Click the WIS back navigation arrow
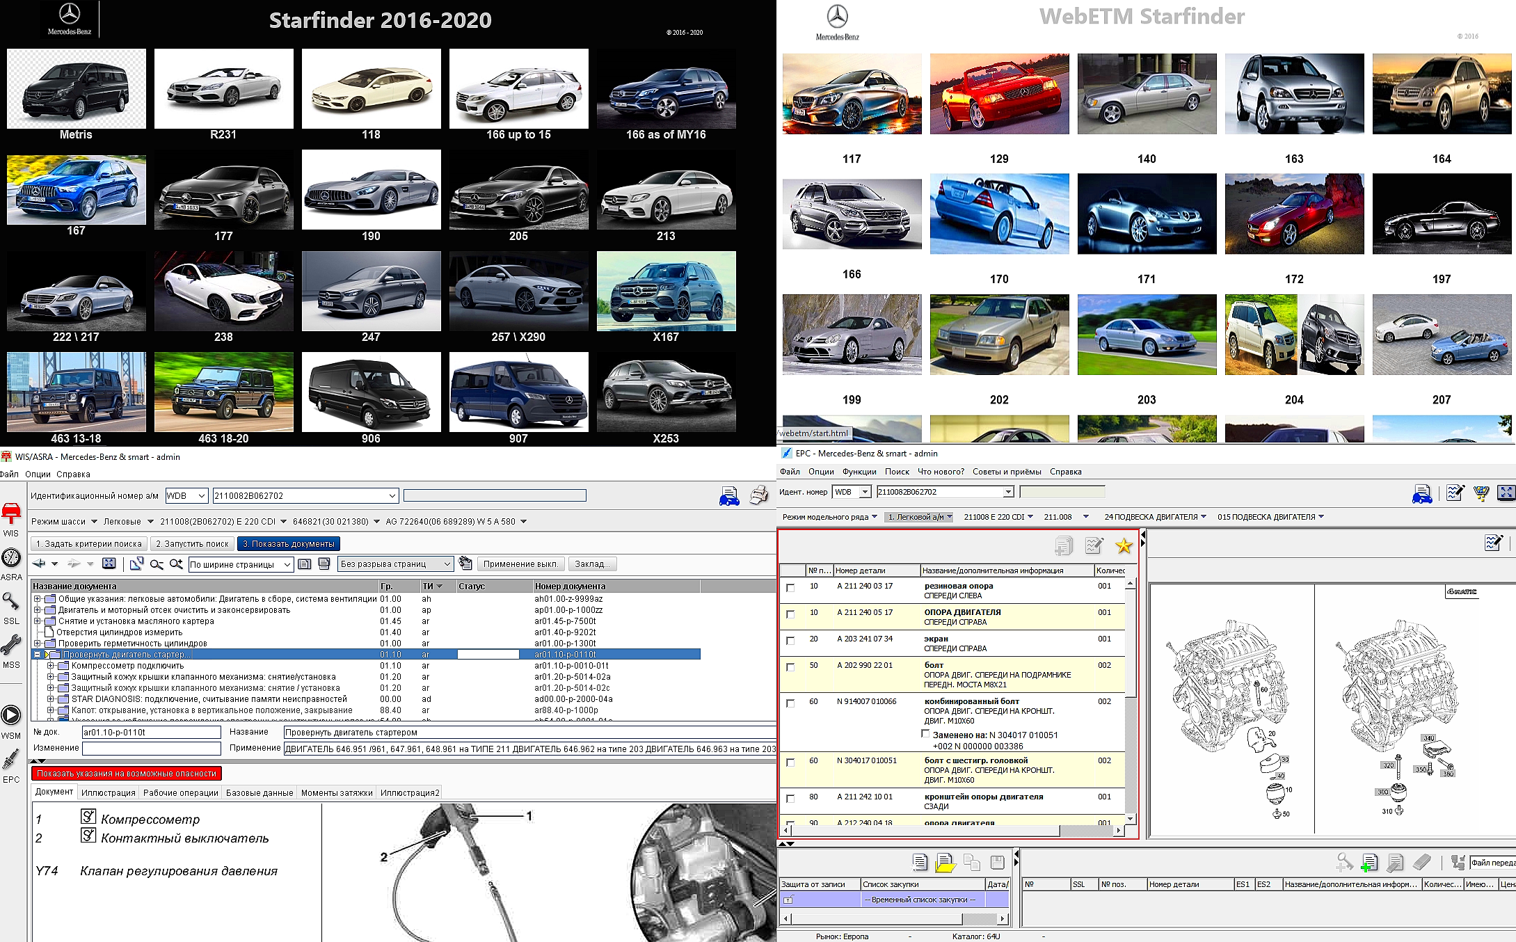This screenshot has height=942, width=1516. pos(39,564)
